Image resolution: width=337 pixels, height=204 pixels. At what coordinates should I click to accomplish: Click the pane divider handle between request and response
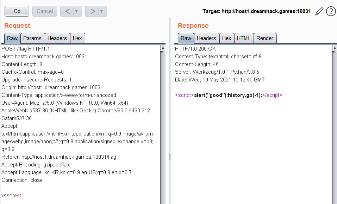pos(170,157)
